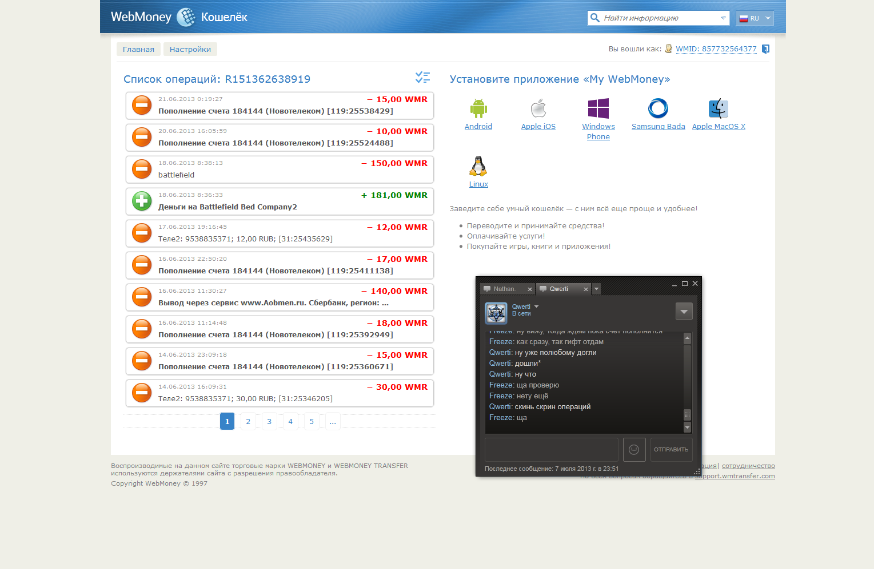Click the chat scrollbar up arrow
Screen dimensions: 874x569
[x=687, y=338]
